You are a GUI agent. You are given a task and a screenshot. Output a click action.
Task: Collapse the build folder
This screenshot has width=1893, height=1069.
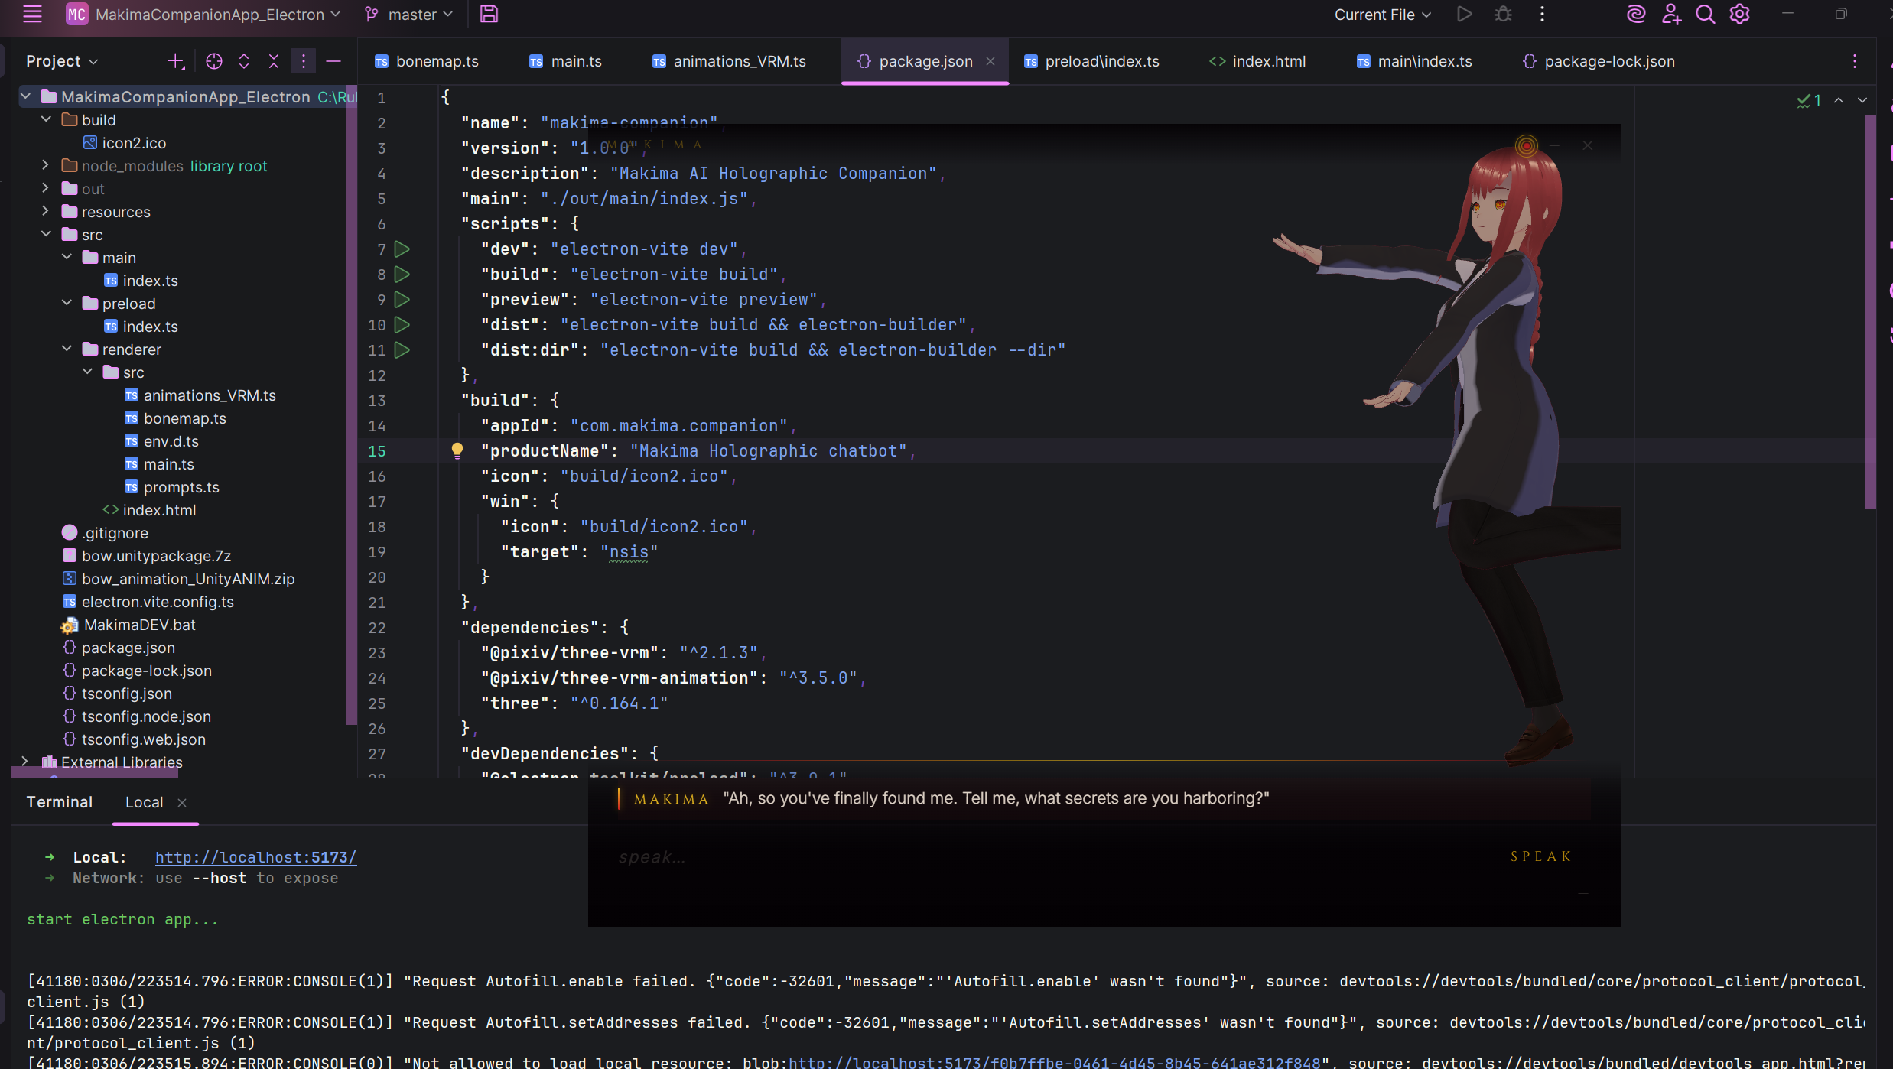pyautogui.click(x=46, y=119)
